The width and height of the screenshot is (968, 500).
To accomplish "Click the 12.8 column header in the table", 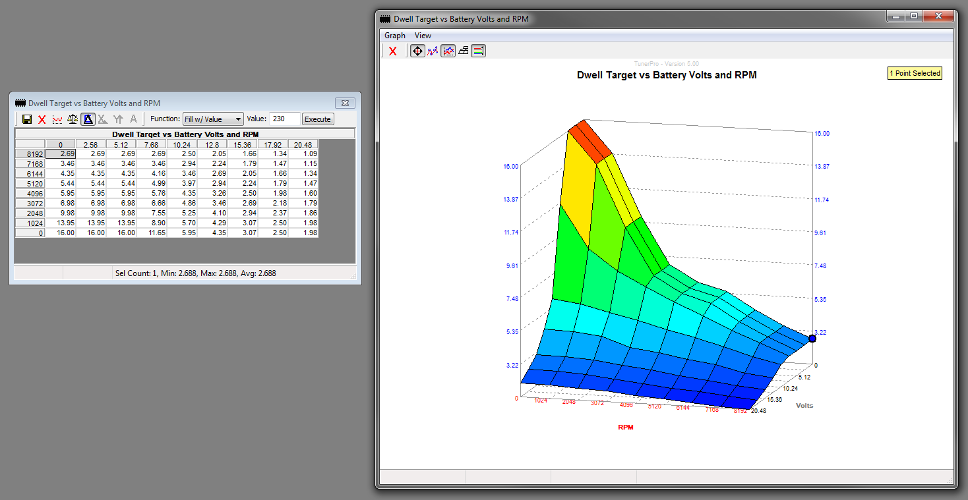I will pos(212,144).
